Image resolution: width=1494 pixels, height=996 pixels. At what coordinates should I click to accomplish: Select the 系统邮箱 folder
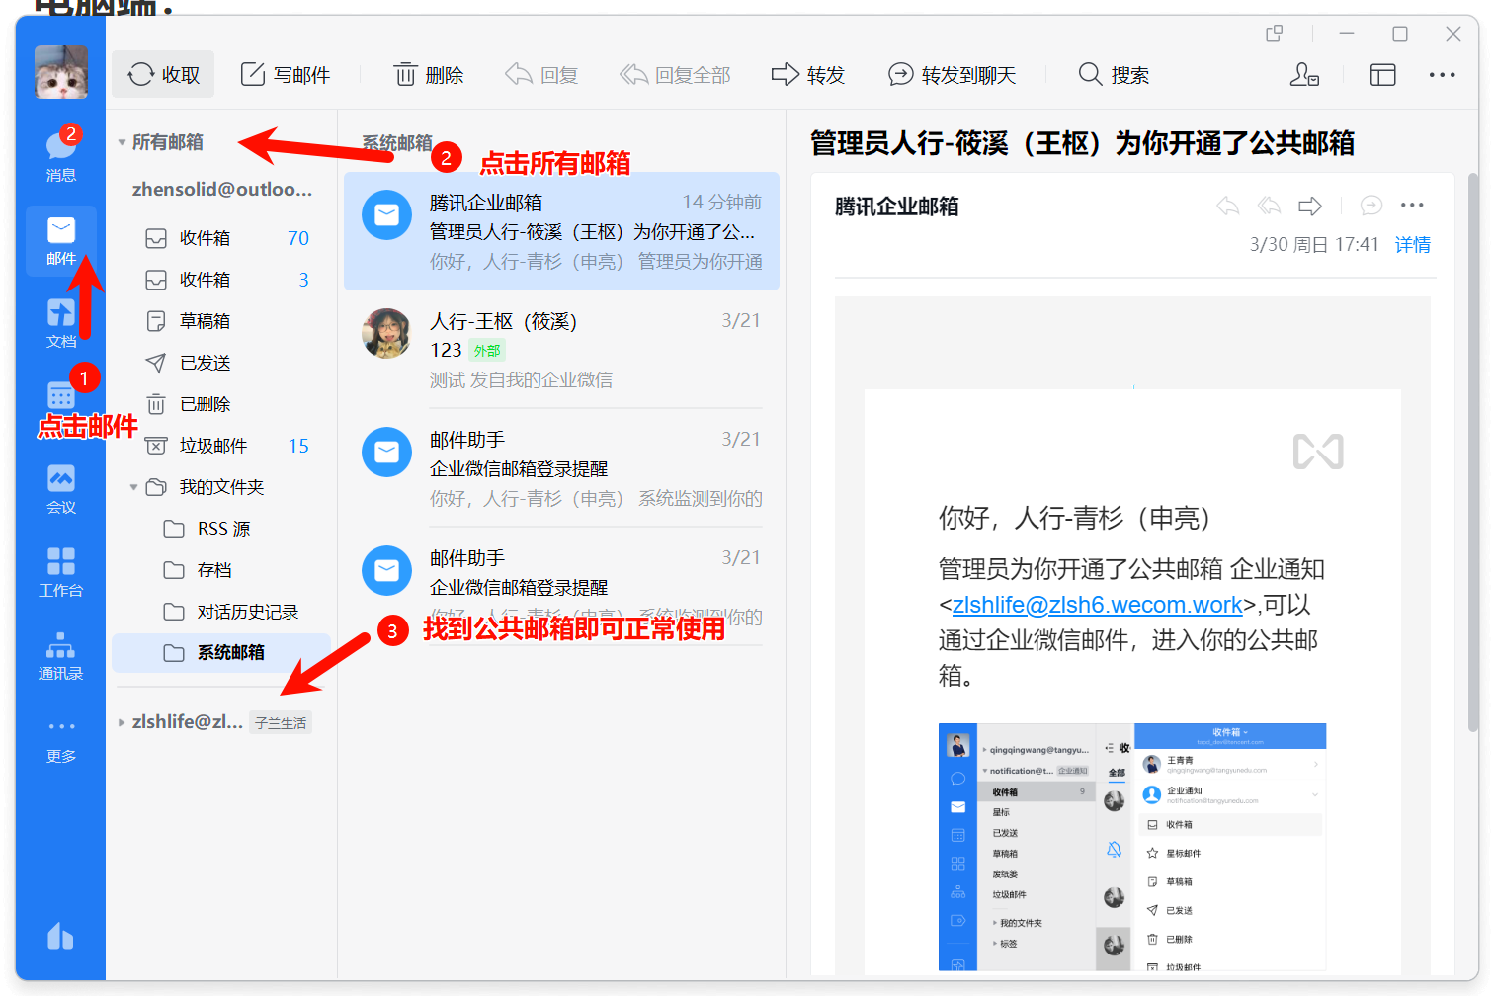click(x=221, y=653)
